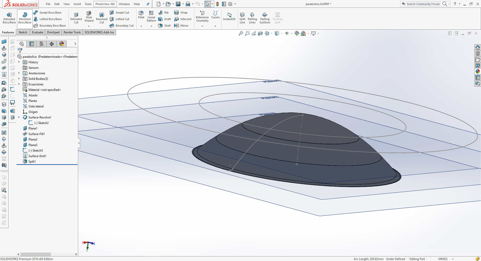
Task: Toggle the DisplayManager appearance tab
Action: 62,44
